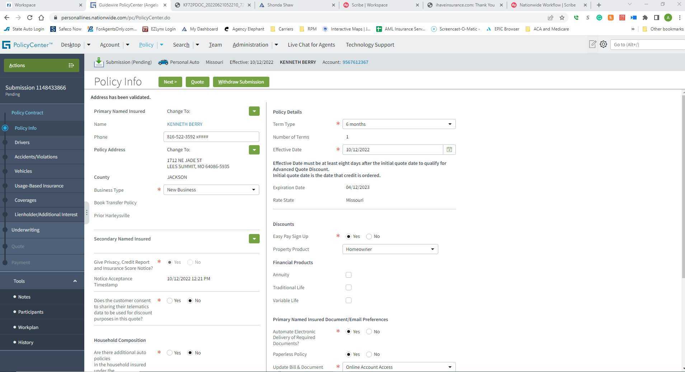Close the Shonda Shaw tab

333,5
